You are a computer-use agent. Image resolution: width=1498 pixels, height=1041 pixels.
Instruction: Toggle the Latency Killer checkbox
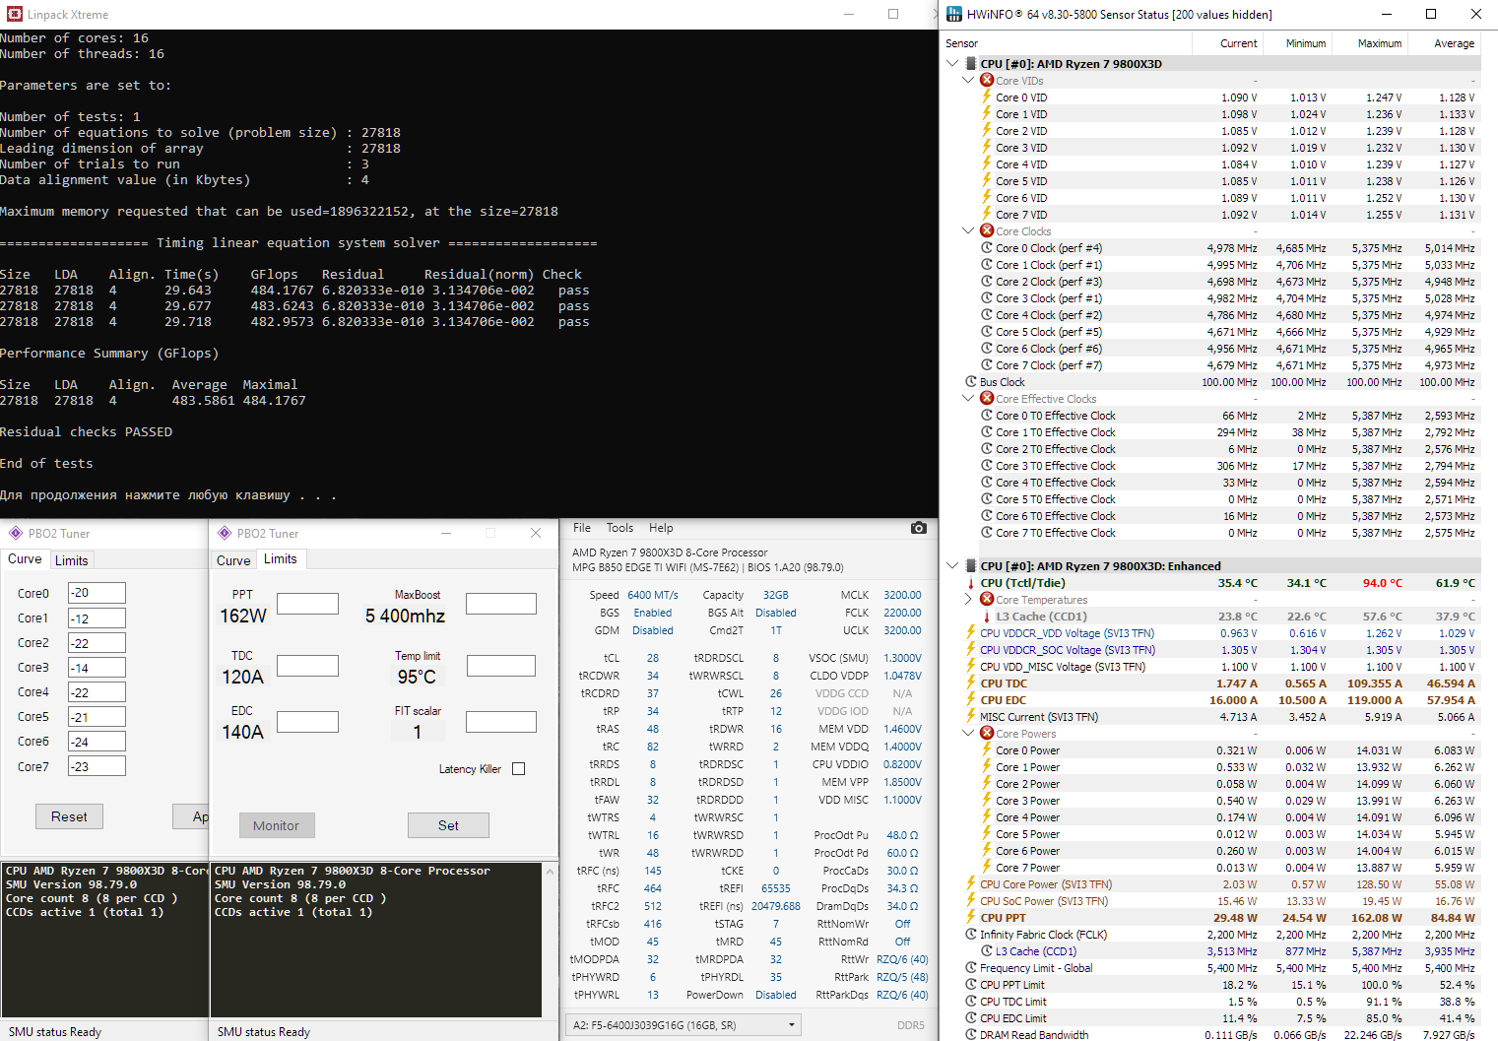[x=519, y=769]
